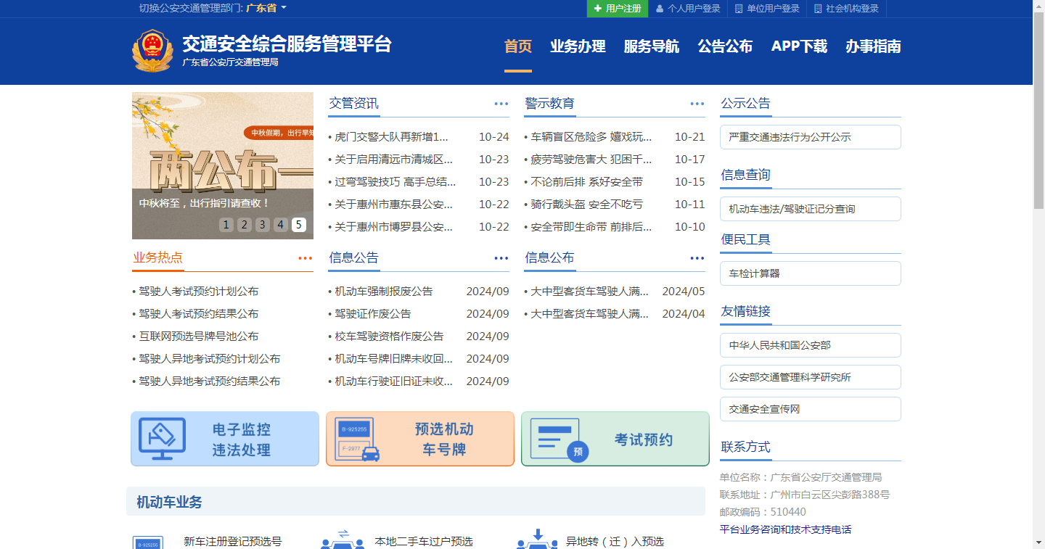Open 机动车行驶证旧证未收... notice
Viewport: 1045px width, 549px height.
tap(394, 381)
